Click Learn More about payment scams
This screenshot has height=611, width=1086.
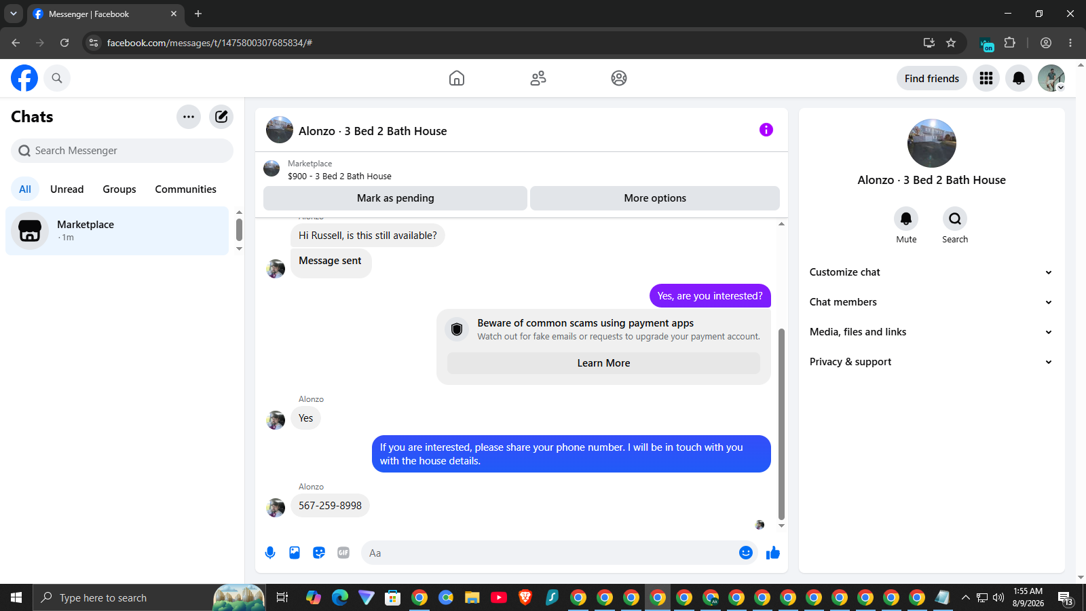[603, 363]
